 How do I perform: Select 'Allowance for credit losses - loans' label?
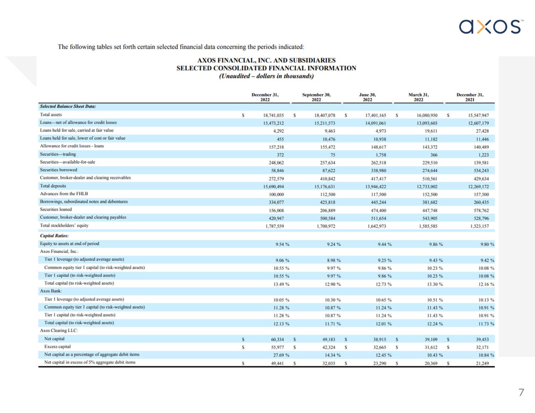tap(72, 146)
